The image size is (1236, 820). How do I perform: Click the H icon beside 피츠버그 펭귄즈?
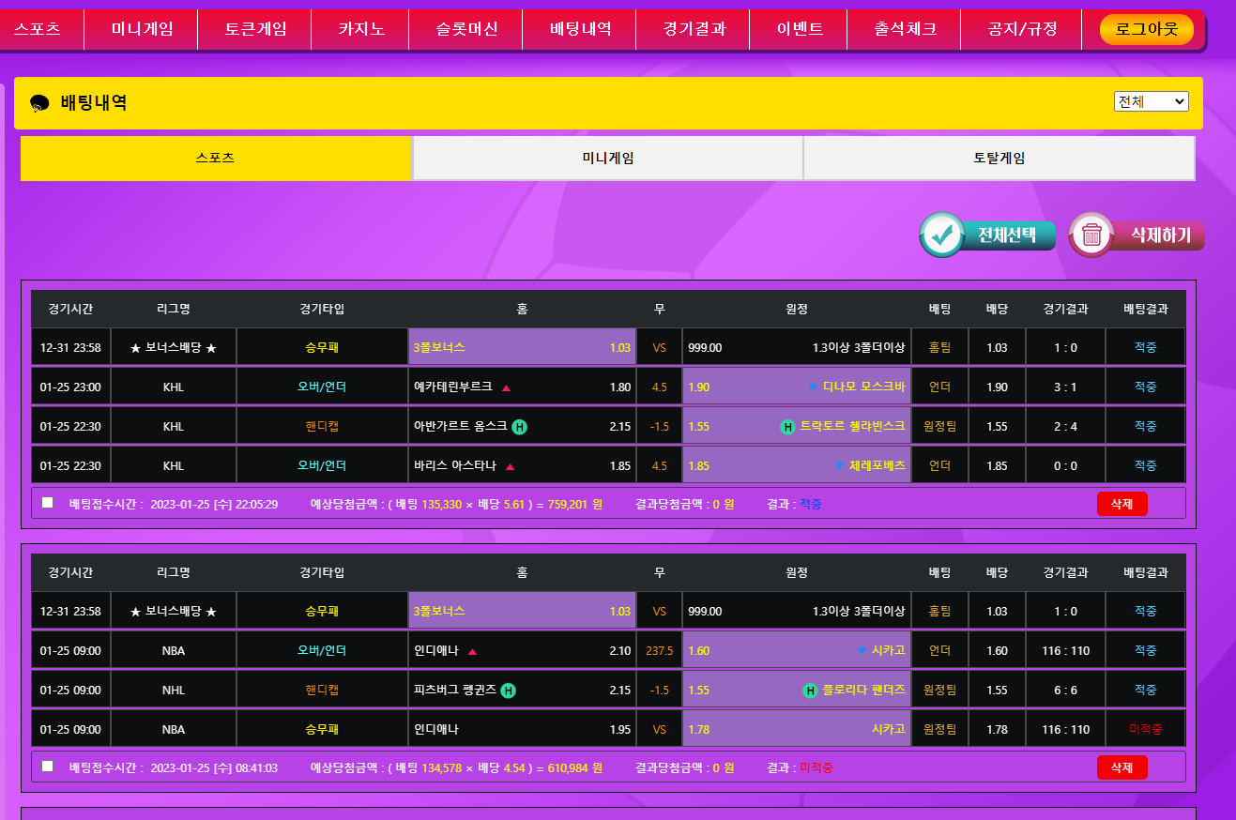(x=508, y=691)
